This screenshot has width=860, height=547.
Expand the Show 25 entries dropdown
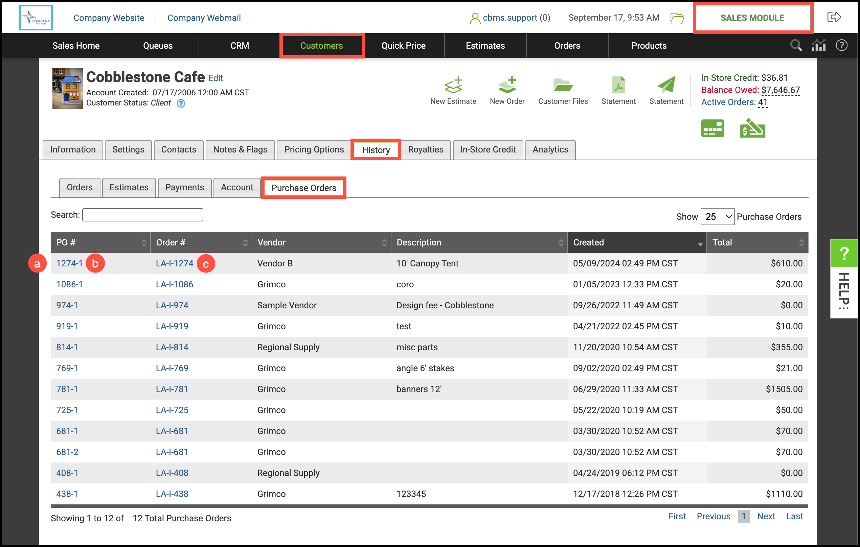tap(717, 217)
